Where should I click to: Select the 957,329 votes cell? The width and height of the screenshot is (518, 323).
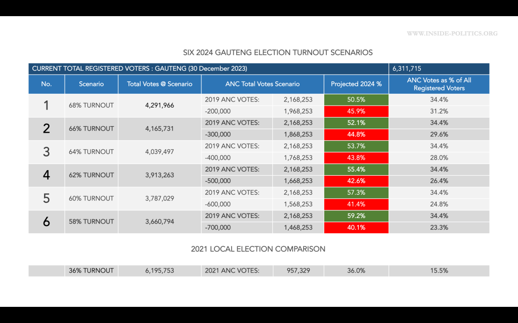[298, 271]
